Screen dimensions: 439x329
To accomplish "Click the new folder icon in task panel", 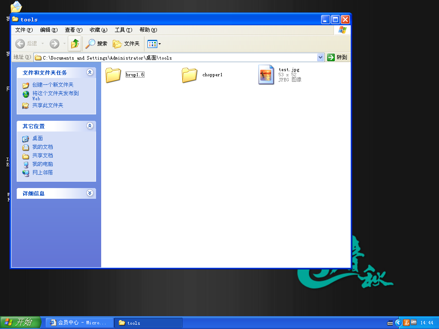I will 26,85.
